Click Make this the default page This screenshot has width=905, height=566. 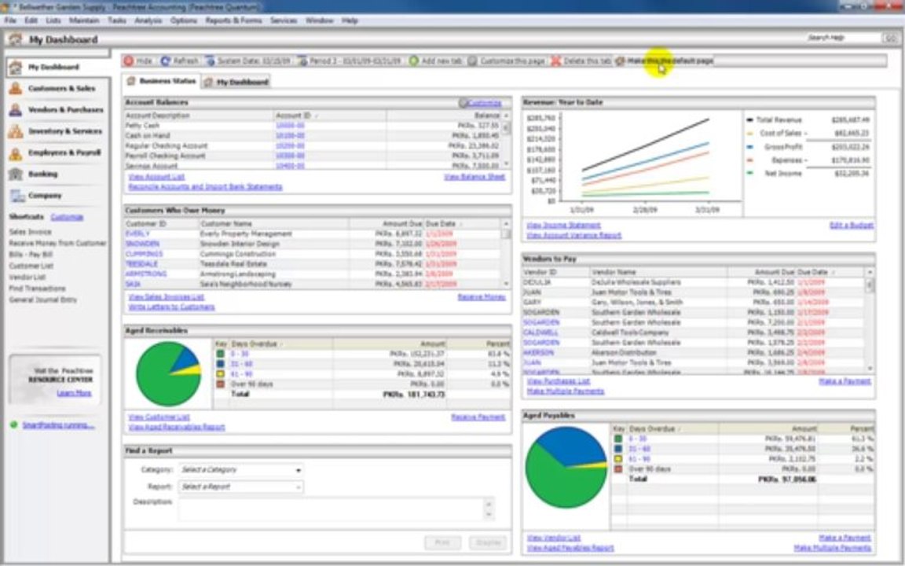pos(665,61)
